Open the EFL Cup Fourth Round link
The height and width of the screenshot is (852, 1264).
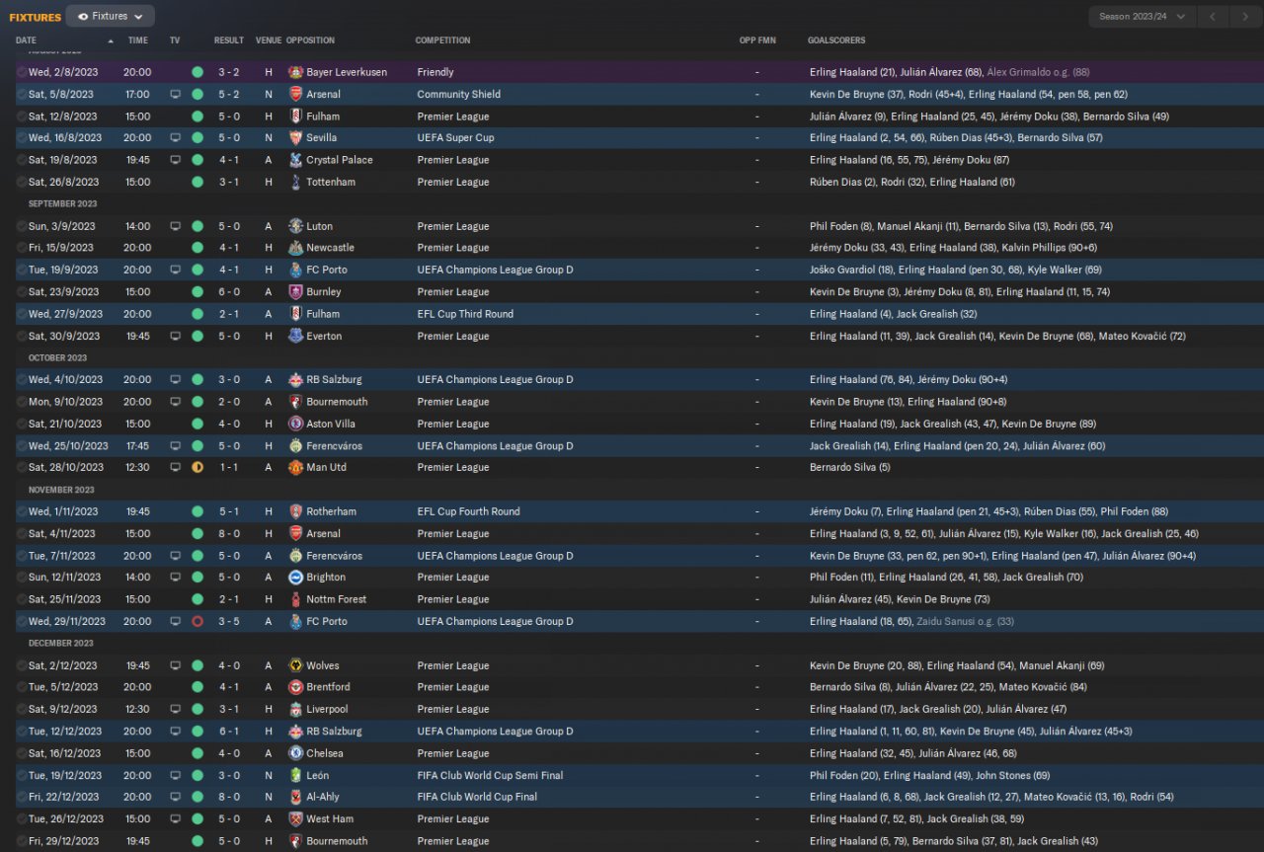(468, 511)
